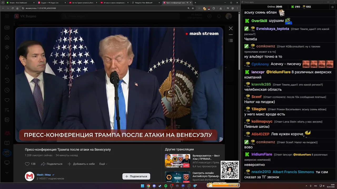Click username CptAnony in chat
The height and width of the screenshot is (189, 337).
(x=260, y=64)
